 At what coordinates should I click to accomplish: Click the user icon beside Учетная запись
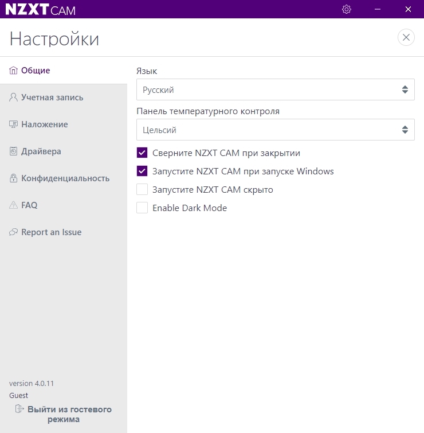(14, 97)
